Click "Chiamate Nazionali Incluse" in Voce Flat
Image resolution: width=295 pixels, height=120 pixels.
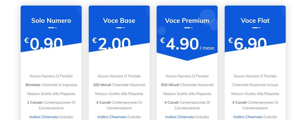(255, 85)
